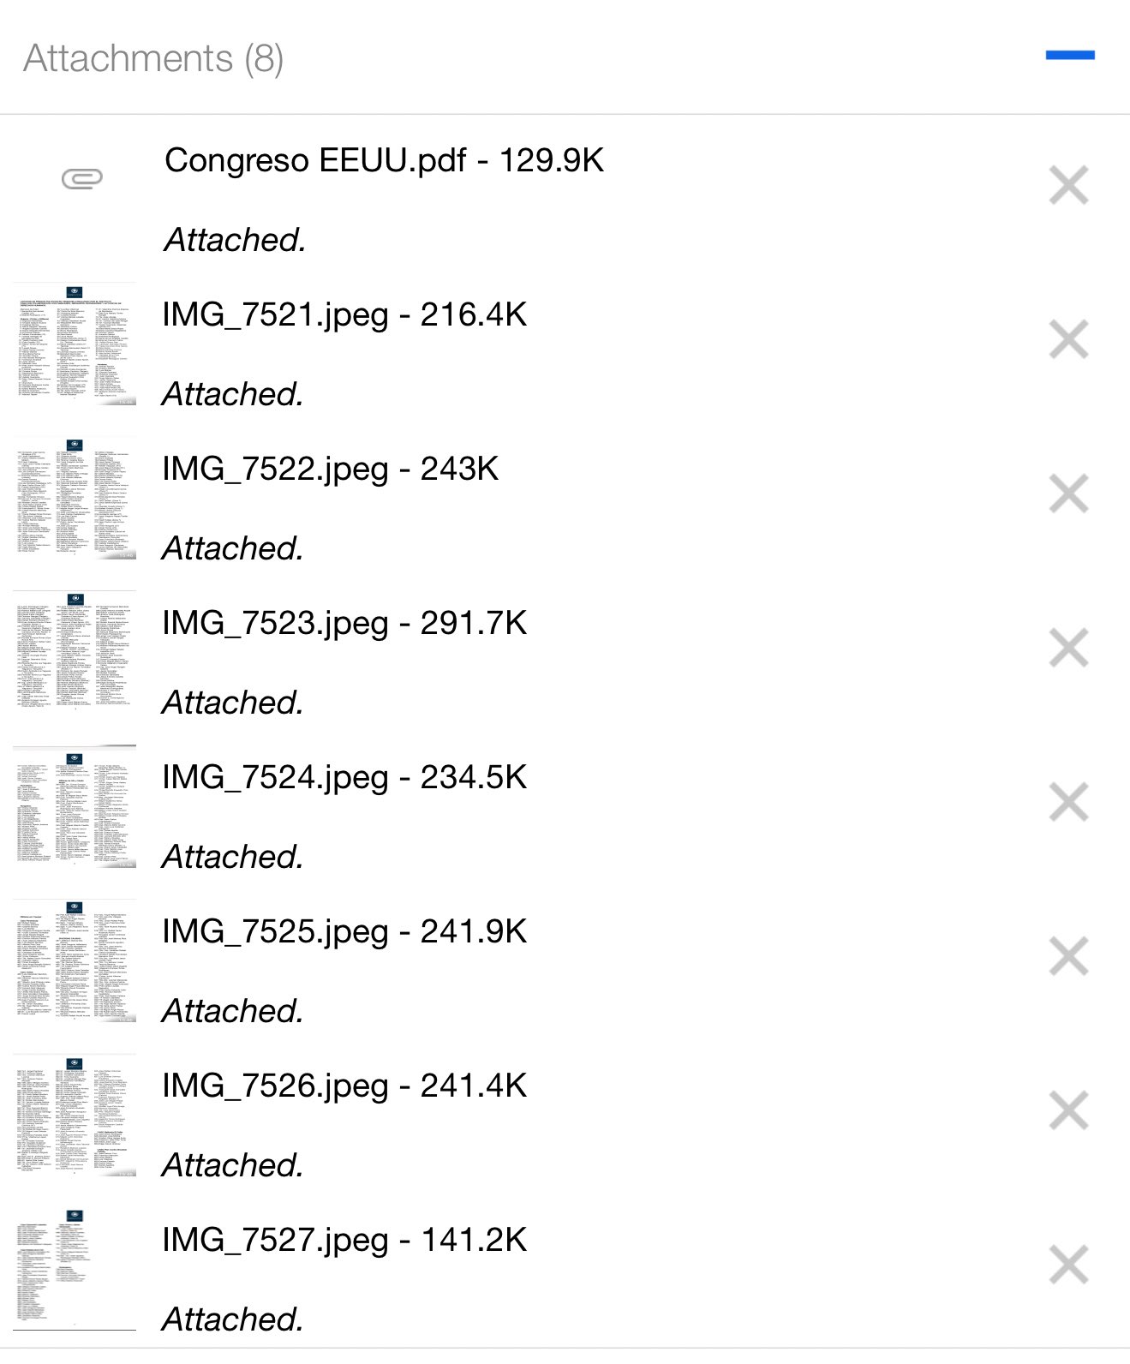Preview the IMG_7524.jpeg thumbnail
This screenshot has height=1364, width=1130.
(75, 807)
